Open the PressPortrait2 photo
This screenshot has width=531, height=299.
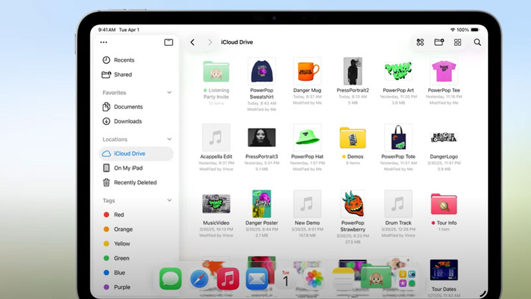point(352,71)
